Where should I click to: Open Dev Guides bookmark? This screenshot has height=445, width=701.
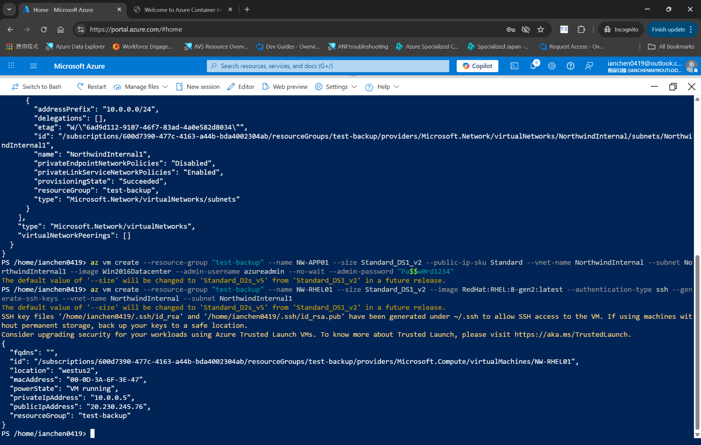click(287, 47)
